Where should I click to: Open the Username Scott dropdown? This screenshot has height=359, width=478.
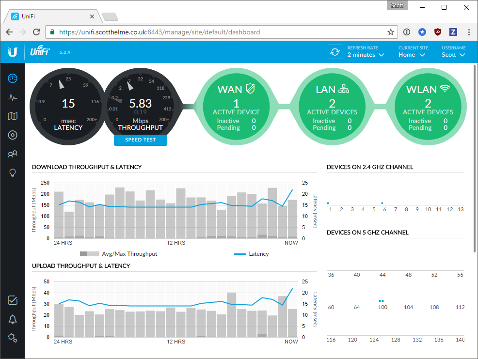[x=453, y=55]
